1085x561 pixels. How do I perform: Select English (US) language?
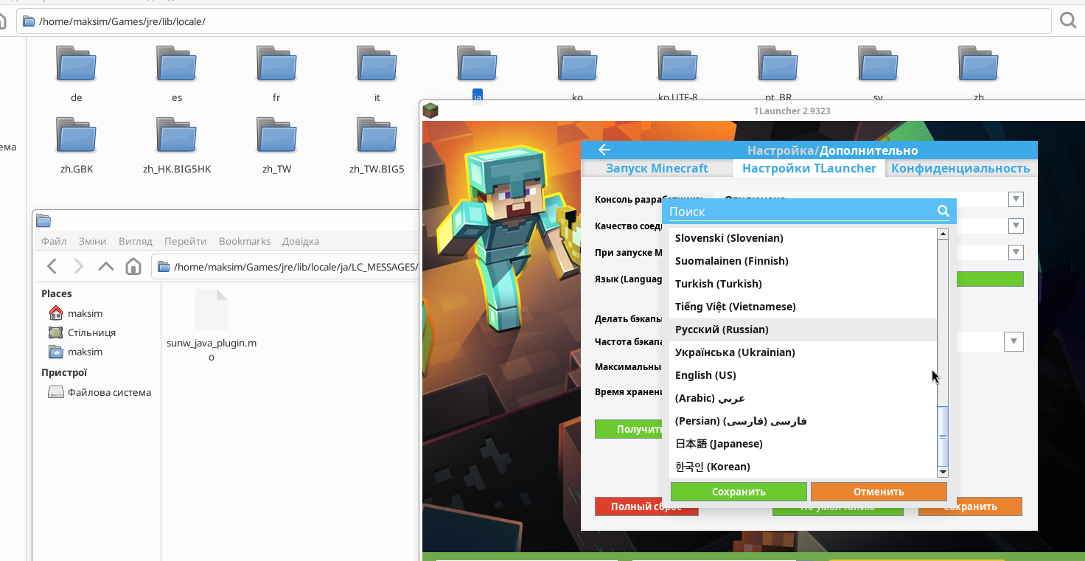pos(803,375)
